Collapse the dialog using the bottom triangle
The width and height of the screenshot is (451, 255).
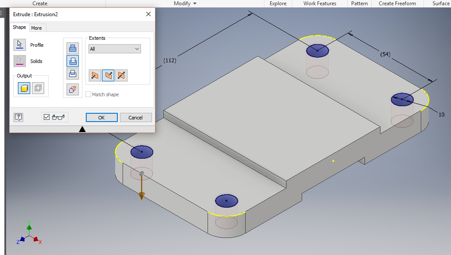click(82, 129)
